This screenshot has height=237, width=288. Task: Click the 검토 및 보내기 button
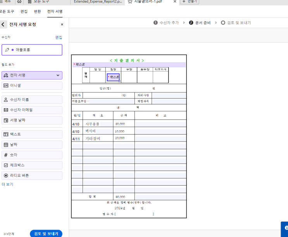(x=46, y=234)
